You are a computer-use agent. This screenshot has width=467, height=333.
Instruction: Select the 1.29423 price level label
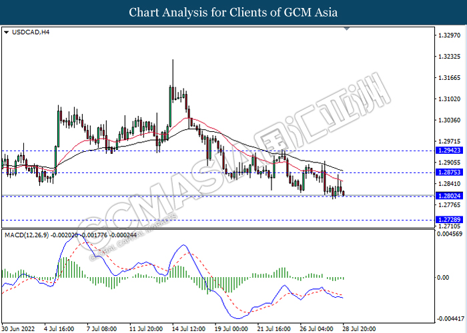click(x=450, y=151)
